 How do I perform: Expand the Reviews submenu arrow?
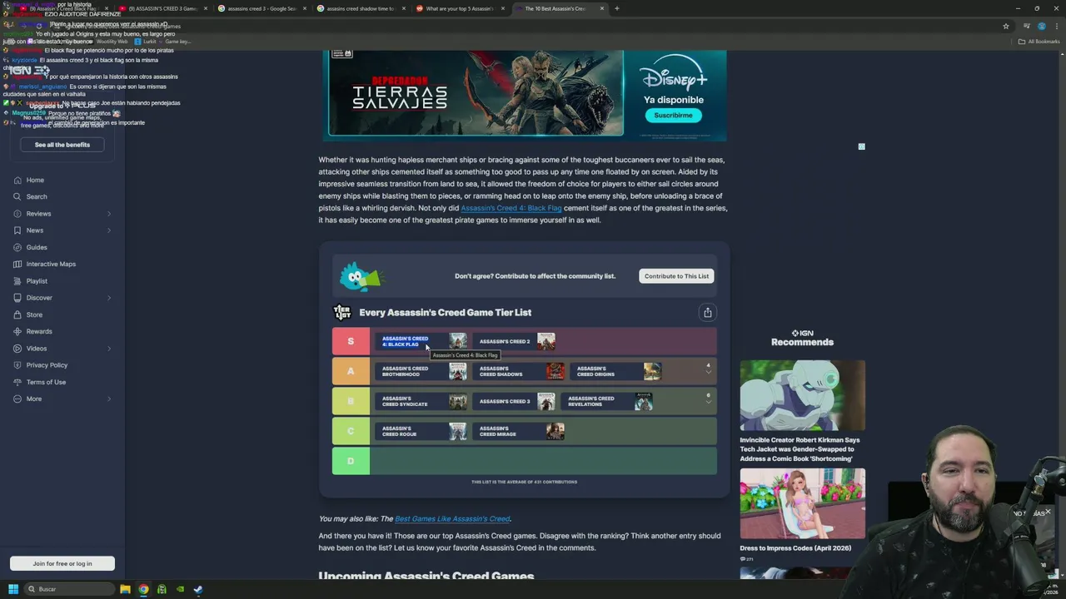tap(108, 214)
